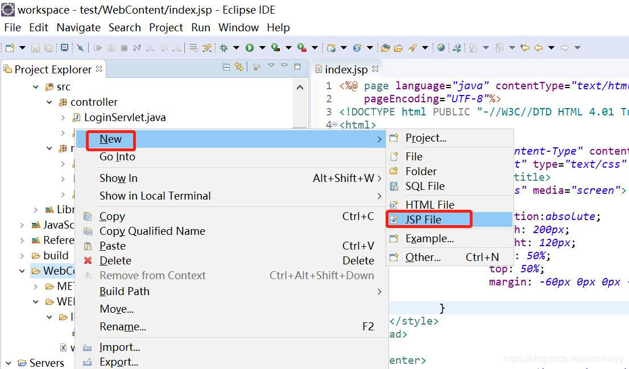
Task: Choose New in the context menu
Action: (231, 139)
